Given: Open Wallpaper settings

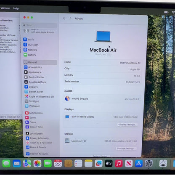Looking at the screenshot, I should (x=32, y=106).
